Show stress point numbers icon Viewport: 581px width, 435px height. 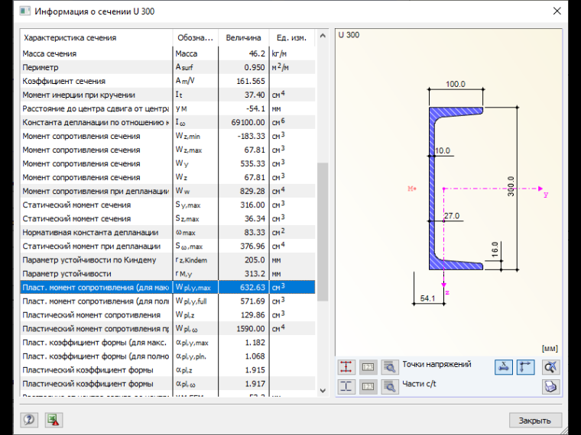click(x=368, y=367)
